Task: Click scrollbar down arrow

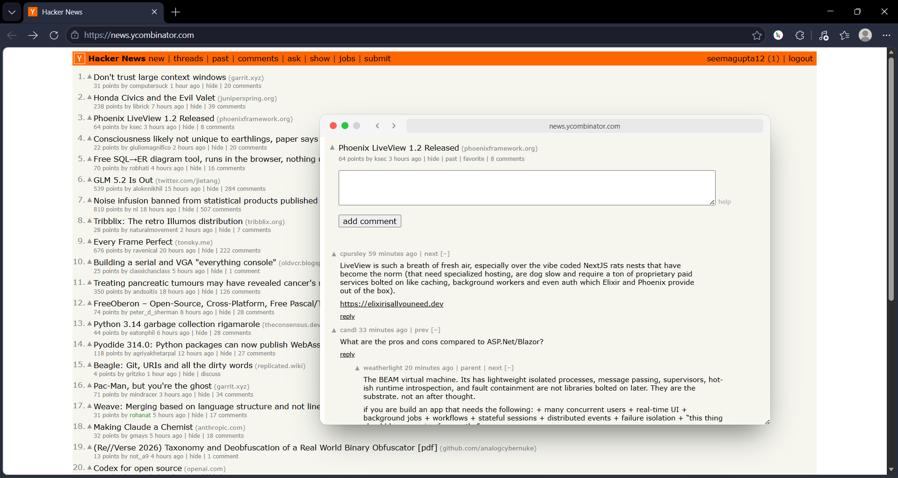Action: click(x=891, y=469)
